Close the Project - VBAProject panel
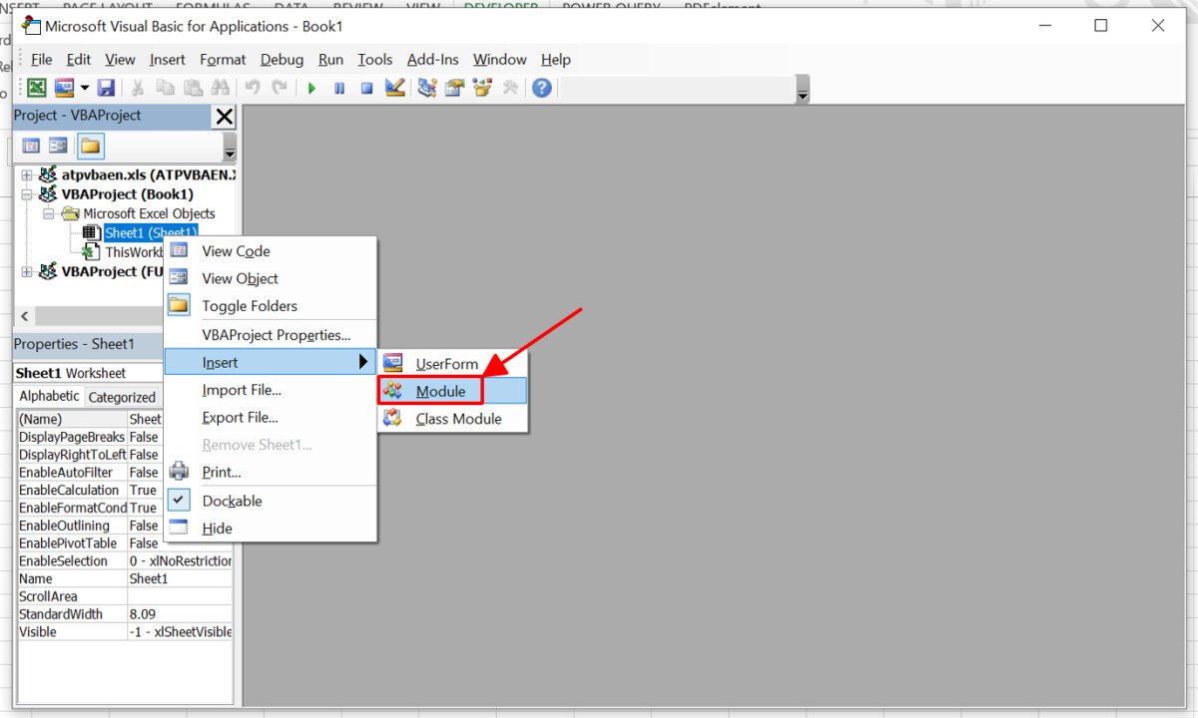Image resolution: width=1198 pixels, height=718 pixels. coord(225,117)
